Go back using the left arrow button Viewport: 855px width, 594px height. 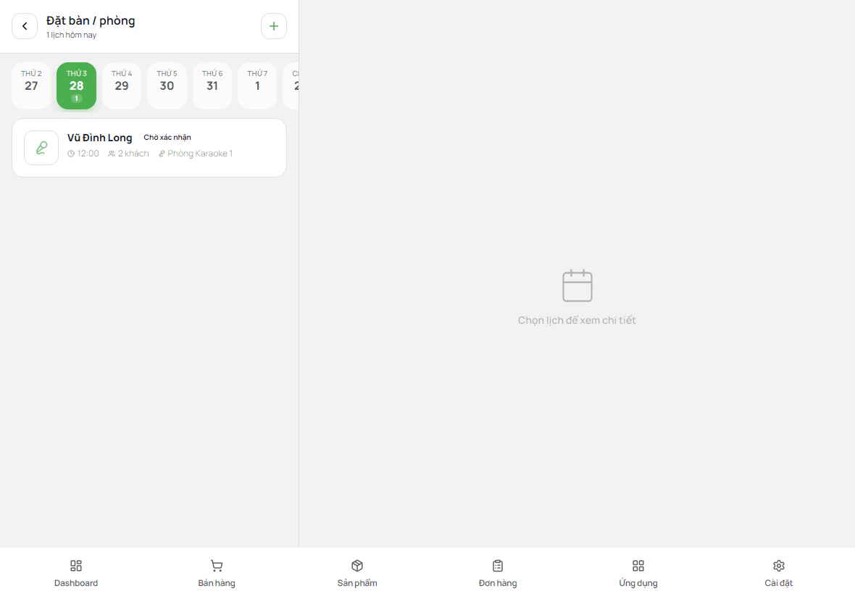(25, 26)
